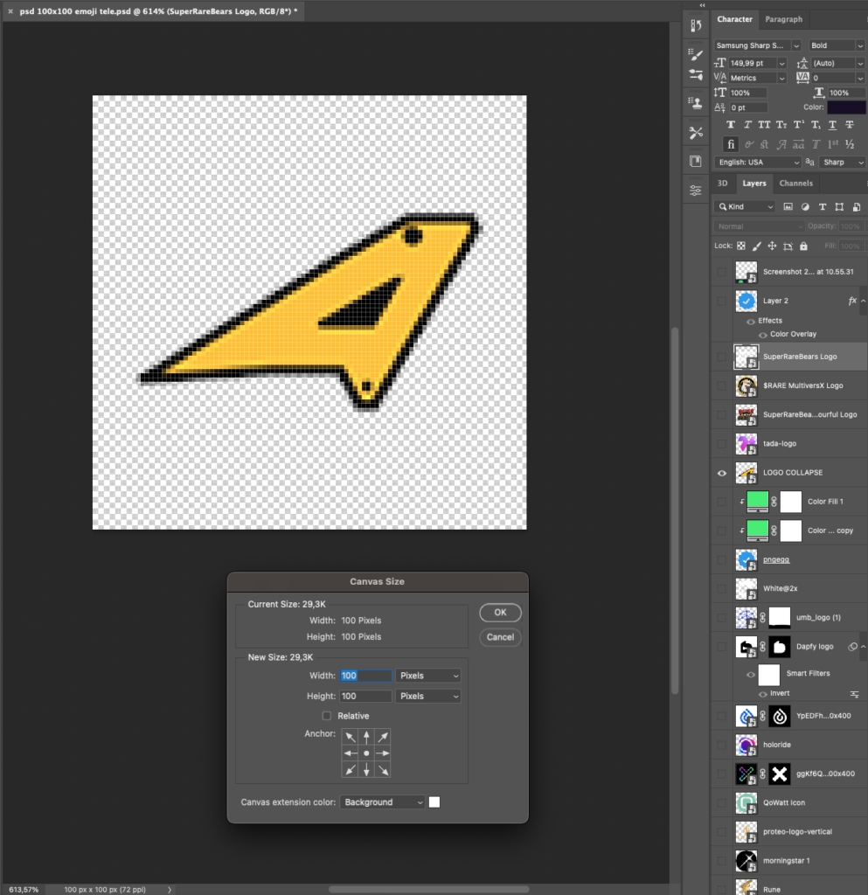
Task: Filter layers by type layers icon
Action: click(x=822, y=207)
